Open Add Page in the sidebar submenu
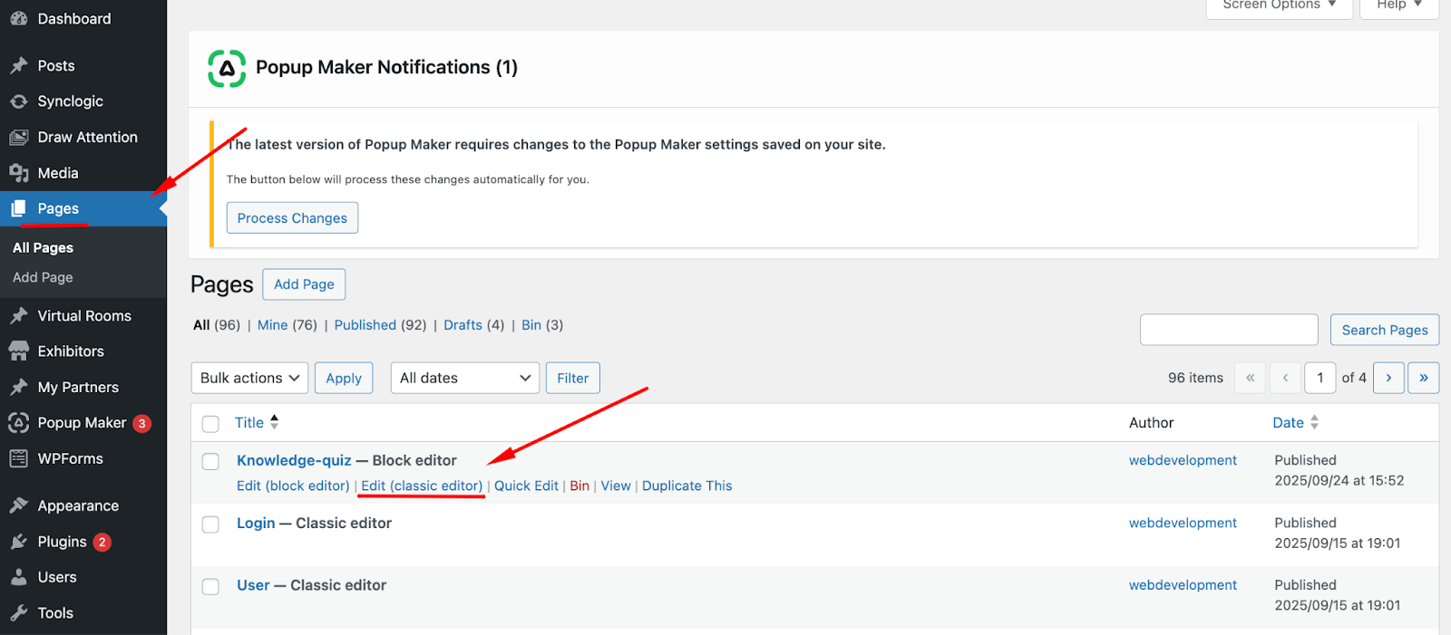The height and width of the screenshot is (635, 1451). (43, 277)
